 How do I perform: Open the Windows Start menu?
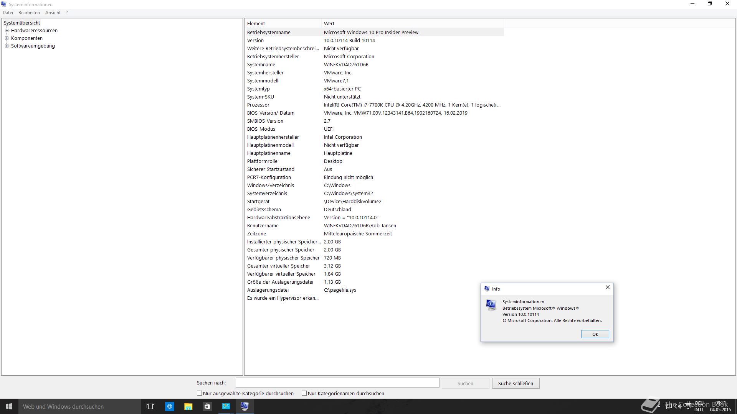(x=9, y=406)
